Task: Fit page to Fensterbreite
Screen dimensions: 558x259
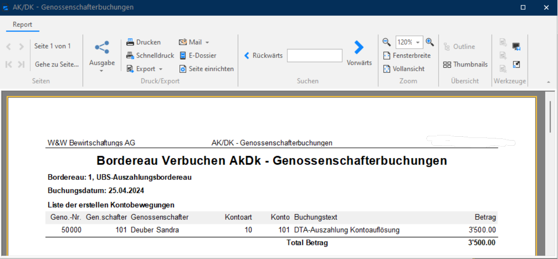Action: pyautogui.click(x=407, y=55)
